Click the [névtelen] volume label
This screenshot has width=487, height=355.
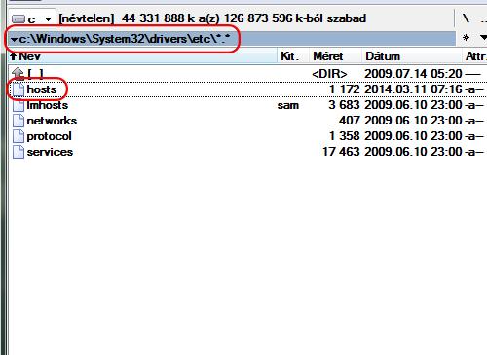click(87, 18)
